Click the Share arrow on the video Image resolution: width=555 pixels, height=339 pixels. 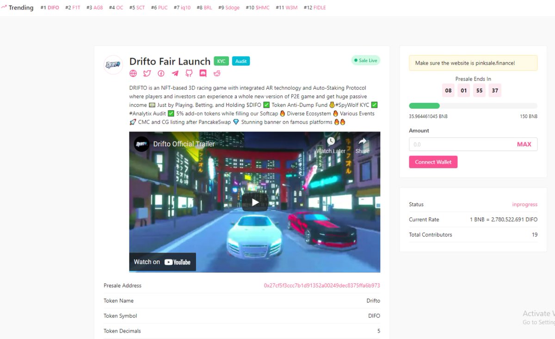point(363,141)
